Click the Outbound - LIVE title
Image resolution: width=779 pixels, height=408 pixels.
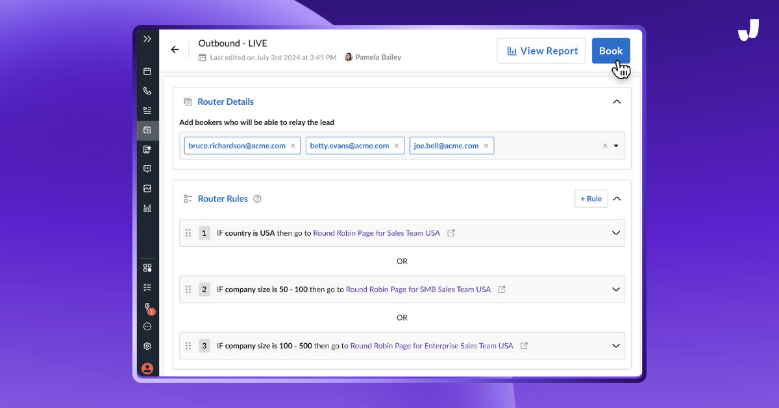point(232,43)
